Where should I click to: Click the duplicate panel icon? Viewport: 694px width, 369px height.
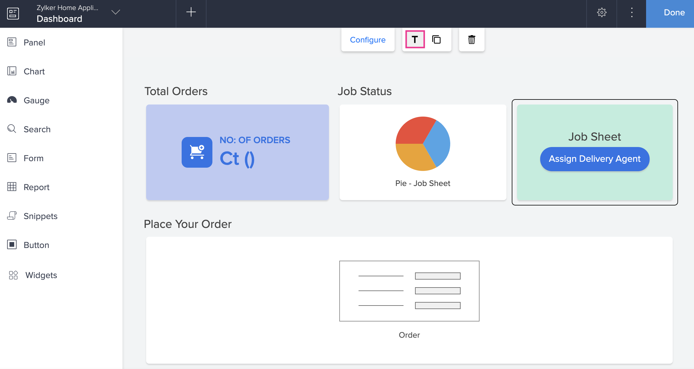436,40
